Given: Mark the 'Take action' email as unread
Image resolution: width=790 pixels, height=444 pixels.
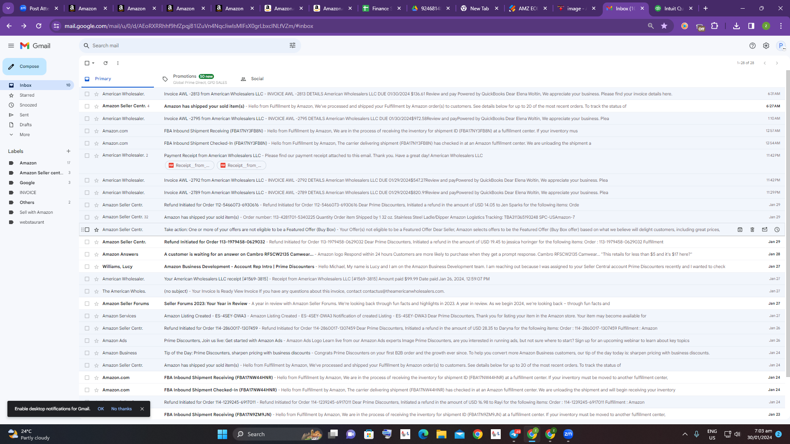Looking at the screenshot, I should 764,229.
